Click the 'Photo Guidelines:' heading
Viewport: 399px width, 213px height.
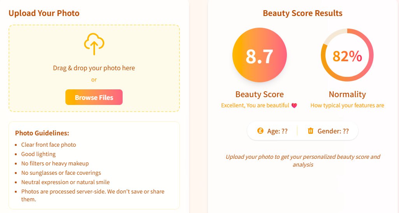pyautogui.click(x=42, y=133)
